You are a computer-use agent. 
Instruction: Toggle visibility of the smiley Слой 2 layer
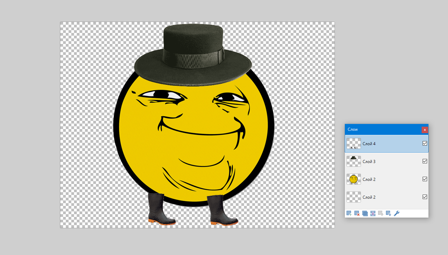pos(425,179)
